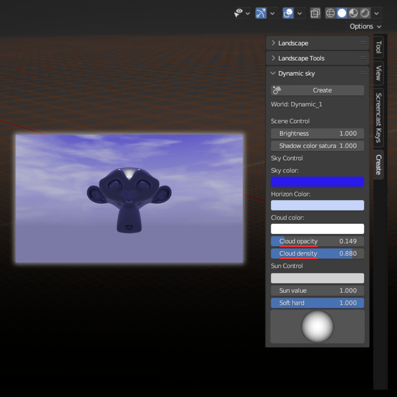This screenshot has width=397, height=397.
Task: Select the Create sidebar tab
Action: (379, 165)
